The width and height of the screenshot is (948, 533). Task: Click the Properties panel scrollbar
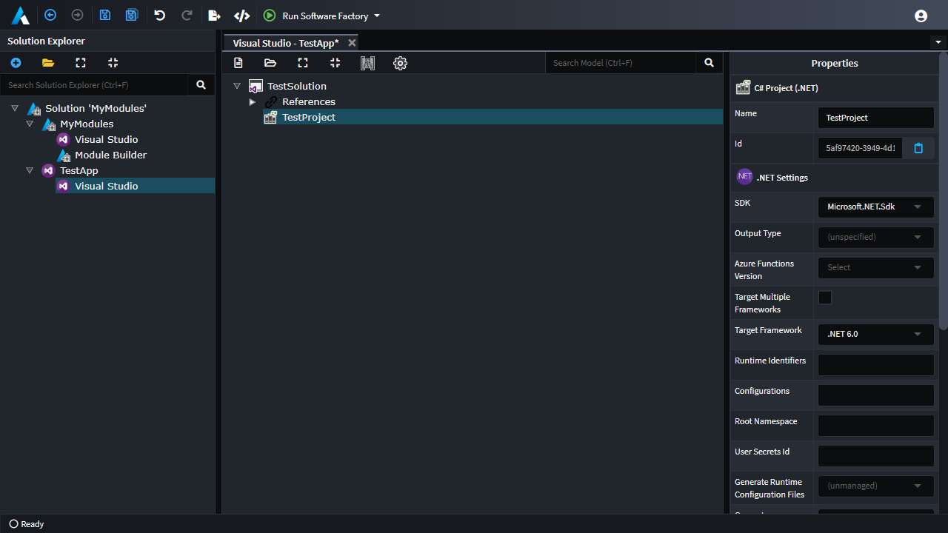coord(943,191)
